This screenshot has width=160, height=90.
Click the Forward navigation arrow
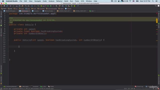(35, 6)
